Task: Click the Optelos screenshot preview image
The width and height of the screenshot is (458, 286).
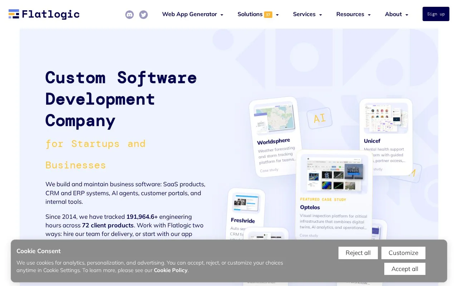Action: coord(334,173)
